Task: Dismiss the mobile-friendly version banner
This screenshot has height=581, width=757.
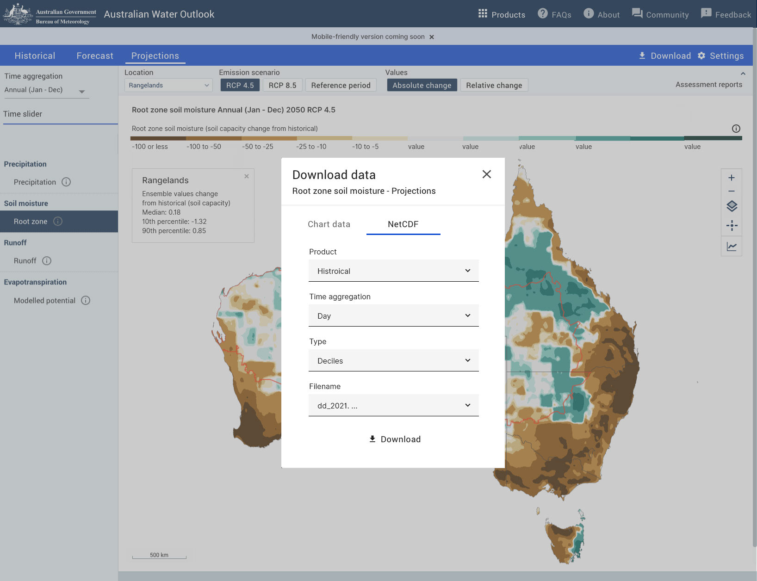Action: (x=432, y=37)
